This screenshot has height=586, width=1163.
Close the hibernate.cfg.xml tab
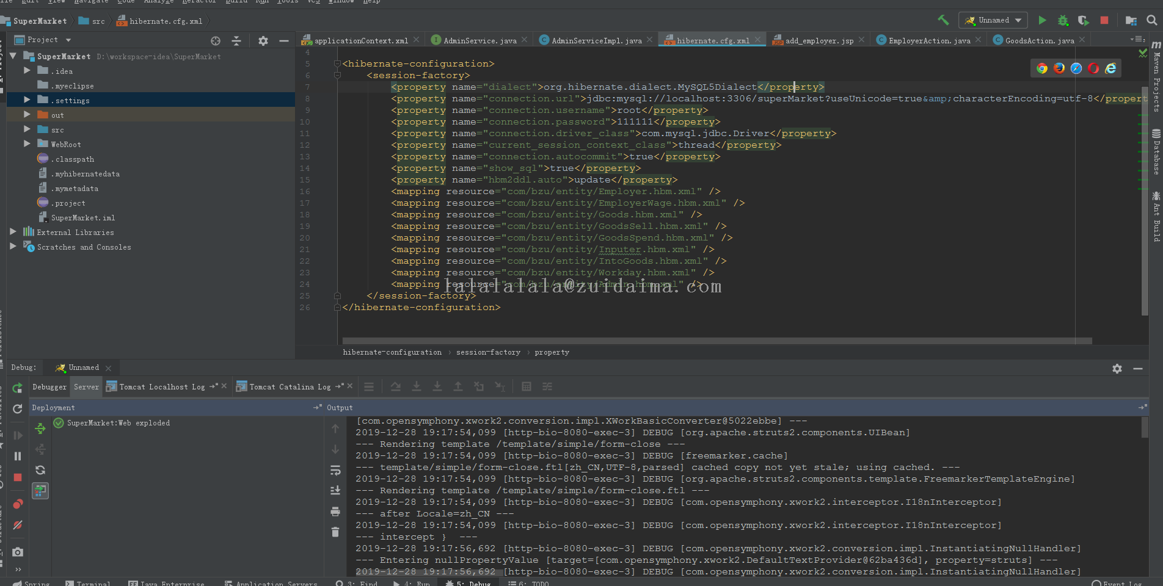[x=758, y=40]
